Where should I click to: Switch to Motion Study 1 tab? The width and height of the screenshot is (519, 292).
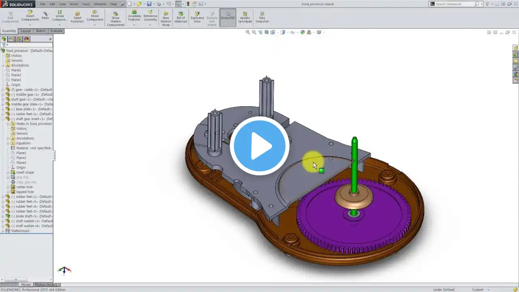click(x=46, y=285)
